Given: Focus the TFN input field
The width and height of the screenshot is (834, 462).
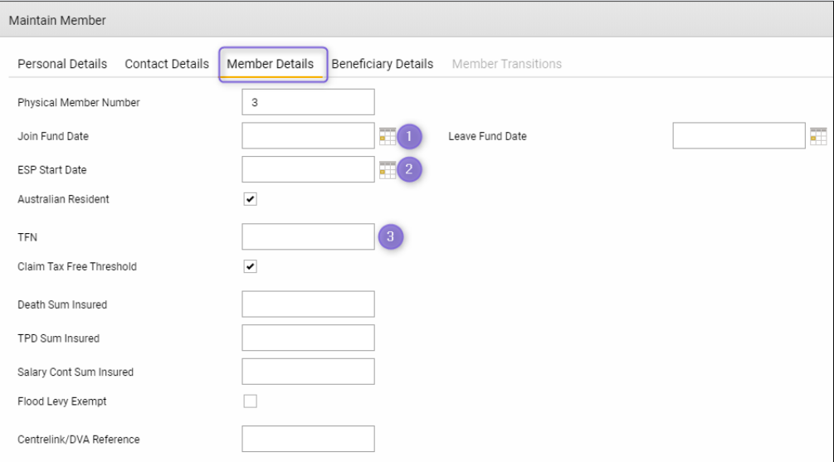Looking at the screenshot, I should (308, 236).
